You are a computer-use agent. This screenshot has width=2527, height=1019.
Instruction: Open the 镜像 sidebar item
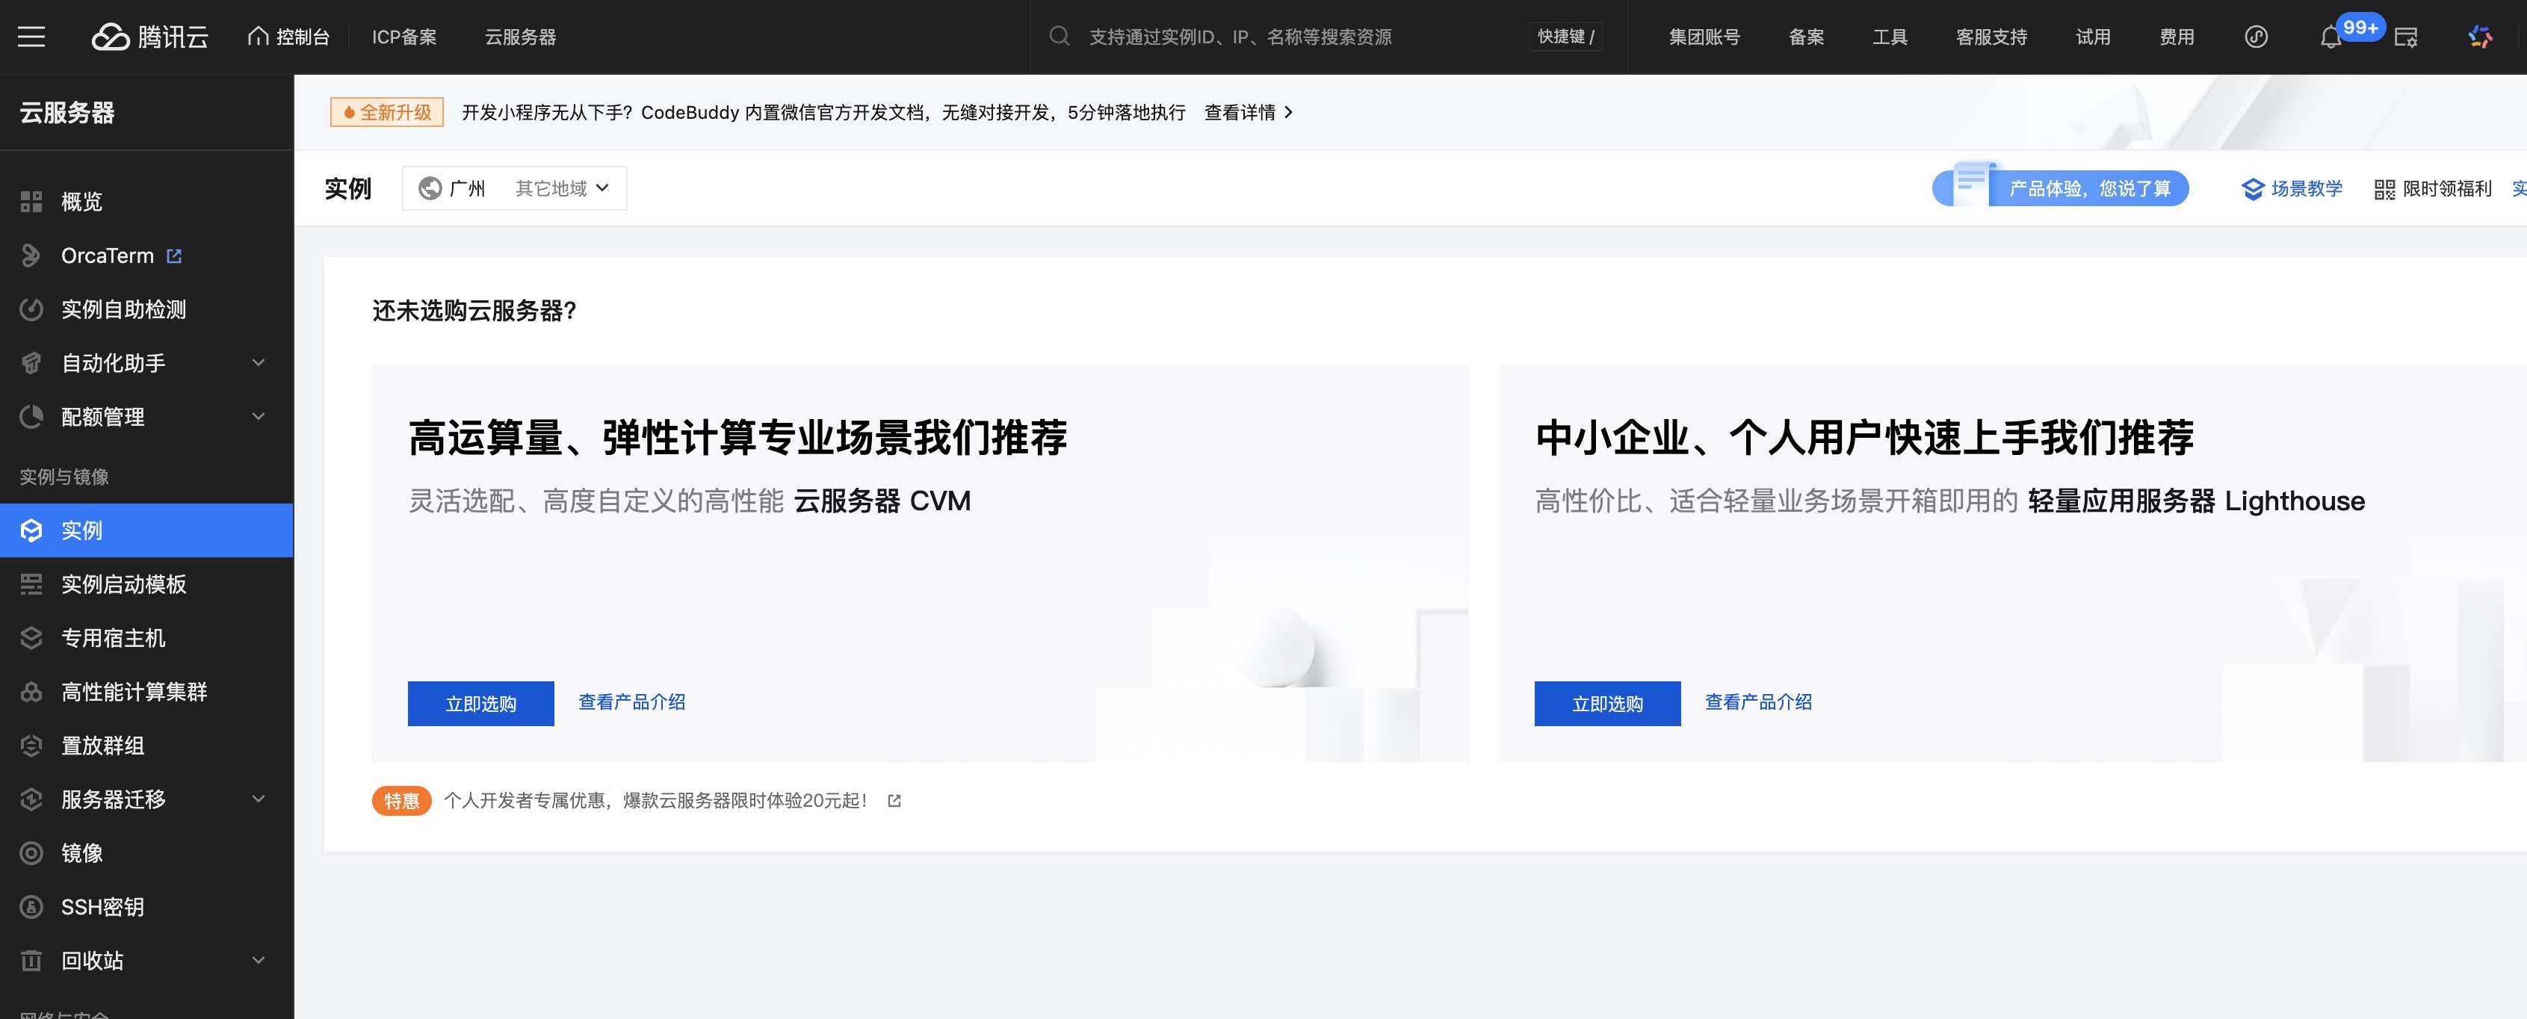[146, 853]
